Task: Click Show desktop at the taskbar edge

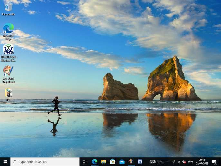Action: (x=220, y=161)
